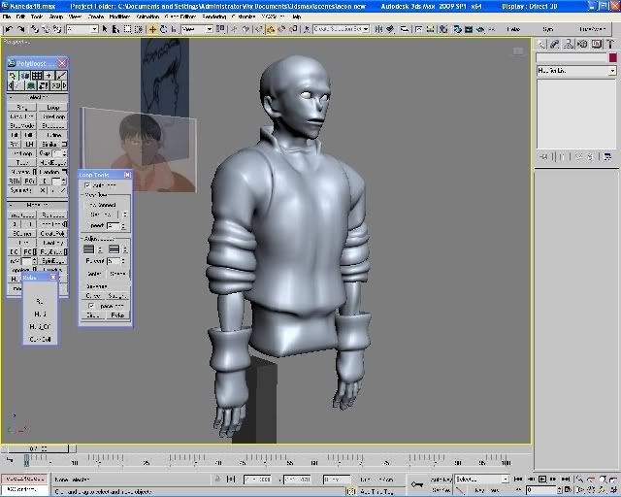Open the File menu

8,17
